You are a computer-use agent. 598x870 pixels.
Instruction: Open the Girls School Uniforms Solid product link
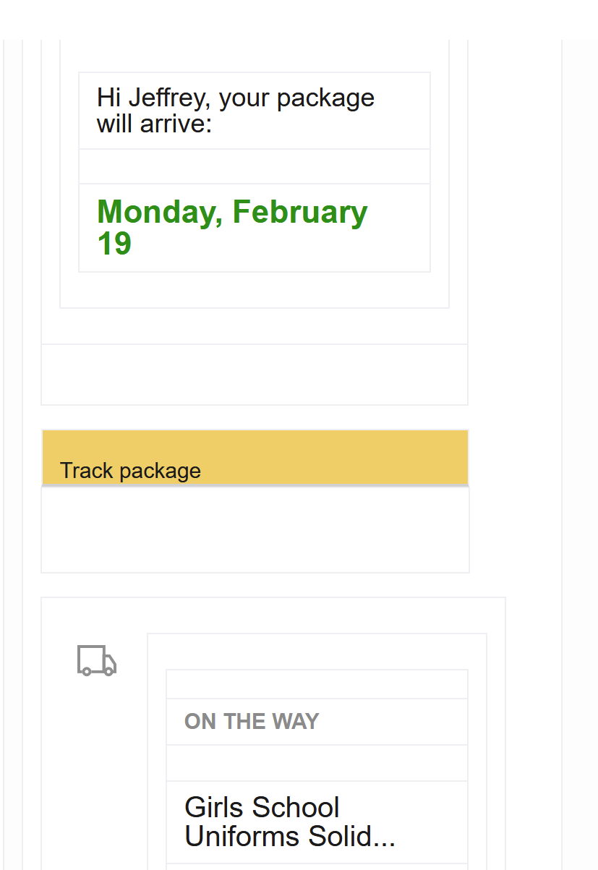coord(289,822)
